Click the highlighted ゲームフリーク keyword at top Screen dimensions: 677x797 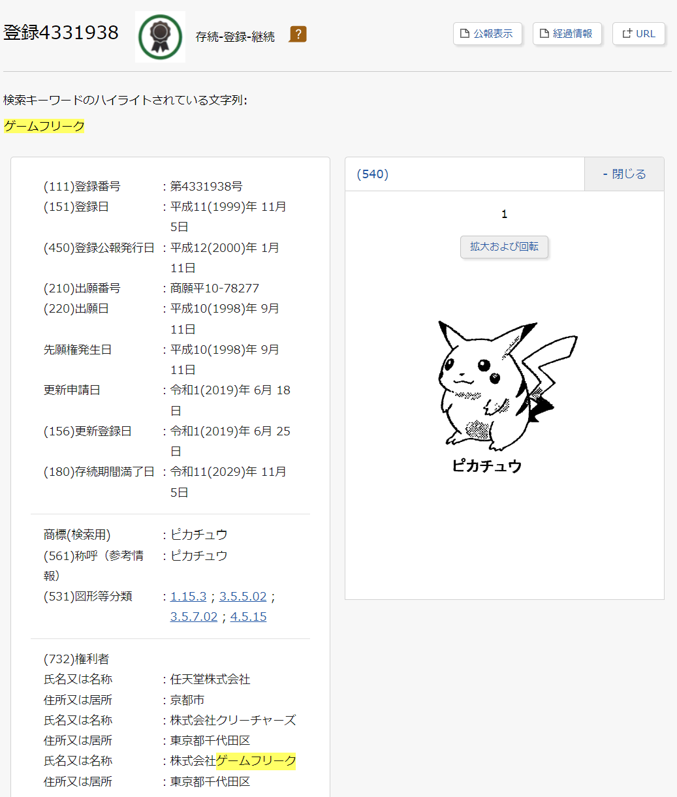(x=44, y=126)
